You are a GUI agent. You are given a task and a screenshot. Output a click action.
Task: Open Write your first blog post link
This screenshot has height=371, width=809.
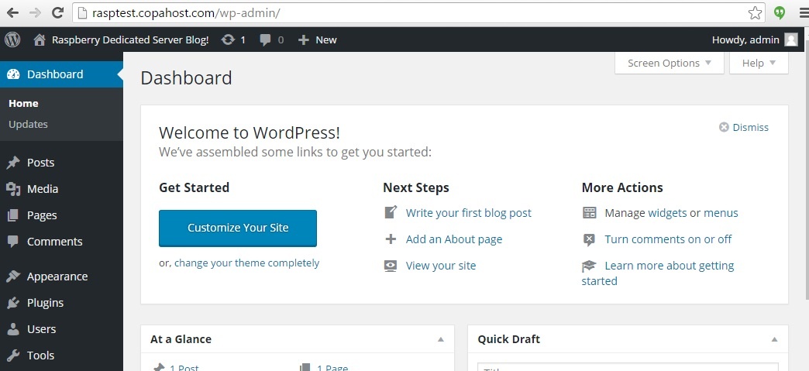tap(469, 213)
